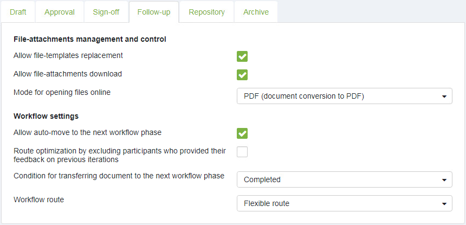Screen dimensions: 466x225
Task: Open the Draft tab
Action: click(18, 12)
